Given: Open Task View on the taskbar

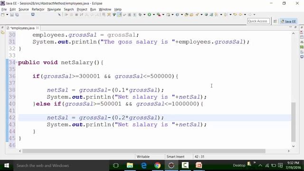Looking at the screenshot, I should coord(116,166).
